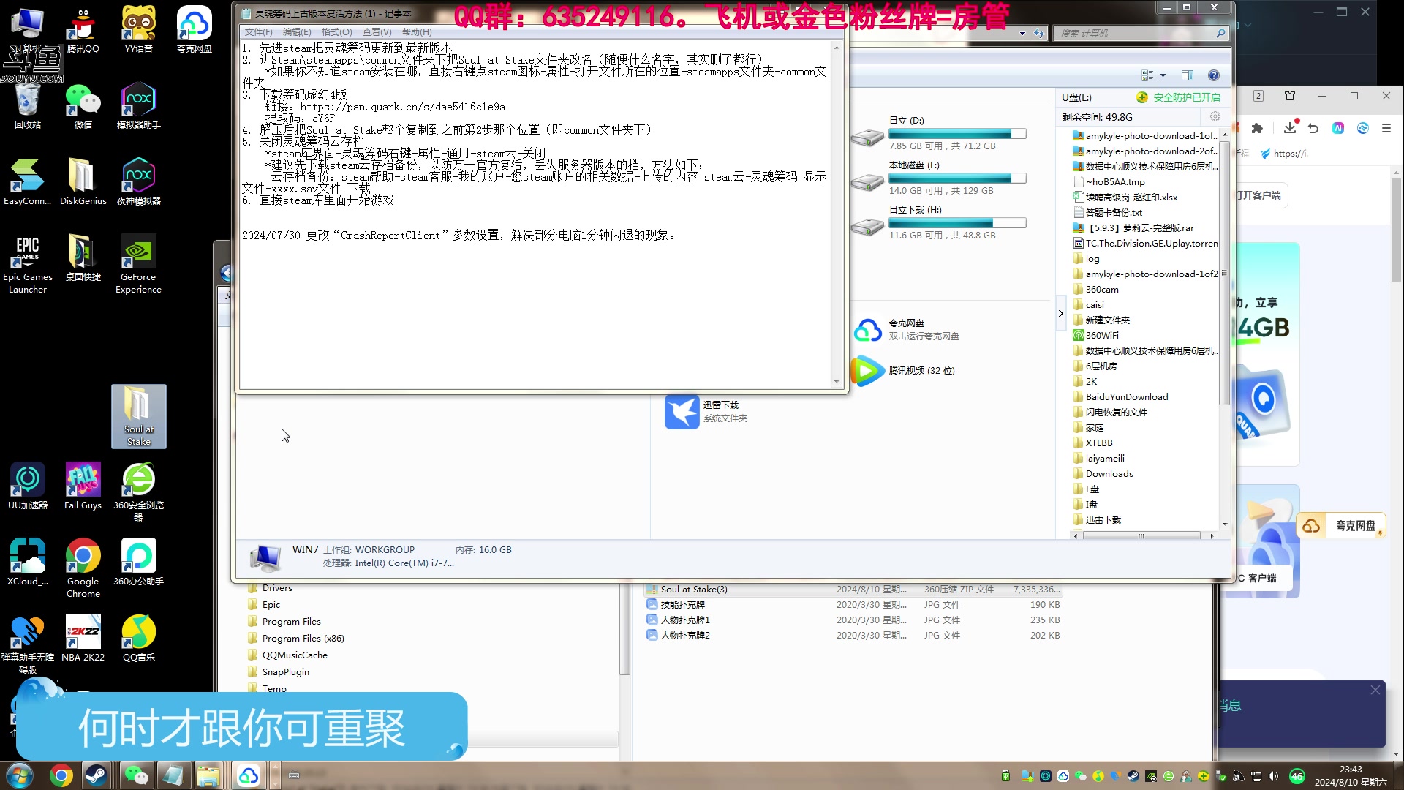Open the 迅雷下载 system folder entry
The image size is (1404, 790).
tap(706, 411)
